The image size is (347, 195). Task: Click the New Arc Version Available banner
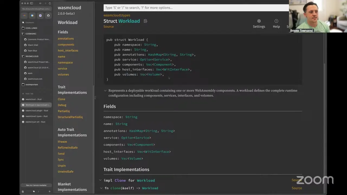36,185
